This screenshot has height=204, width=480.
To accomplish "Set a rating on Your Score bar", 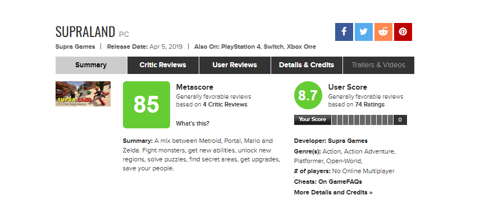I will [363, 120].
